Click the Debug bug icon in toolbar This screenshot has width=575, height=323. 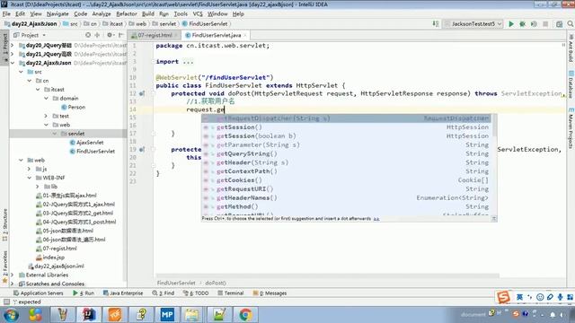[x=522, y=24]
